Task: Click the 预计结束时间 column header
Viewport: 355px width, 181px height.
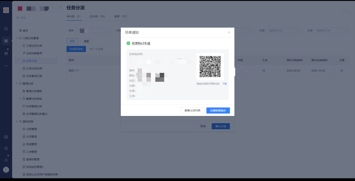Action: tap(319, 60)
